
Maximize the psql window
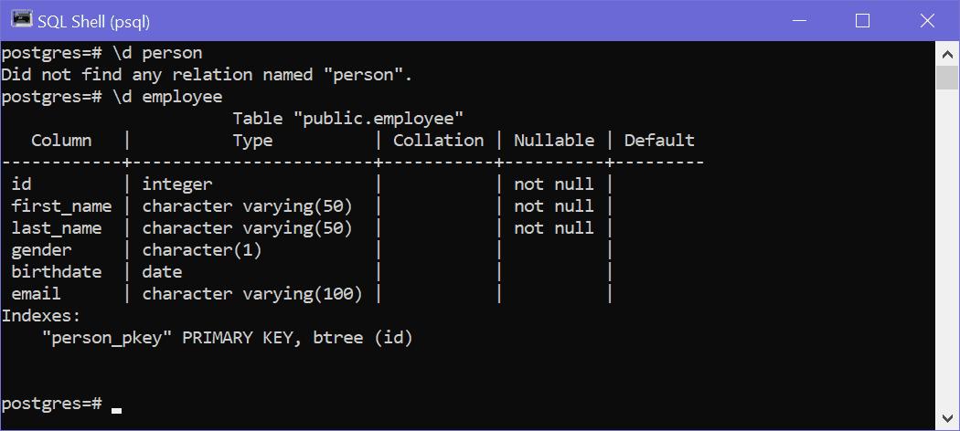(862, 20)
